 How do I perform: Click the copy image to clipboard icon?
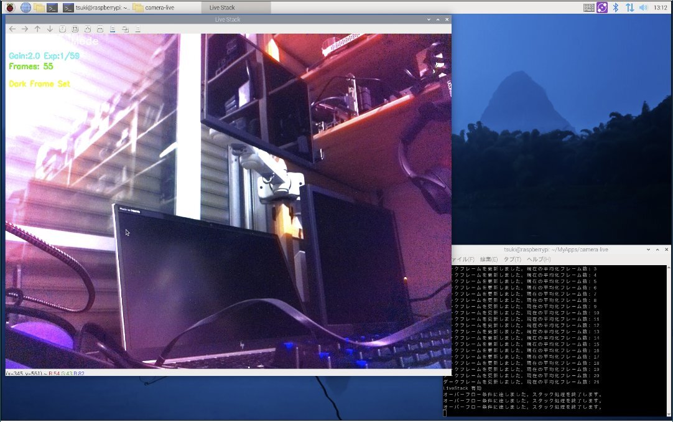point(125,29)
